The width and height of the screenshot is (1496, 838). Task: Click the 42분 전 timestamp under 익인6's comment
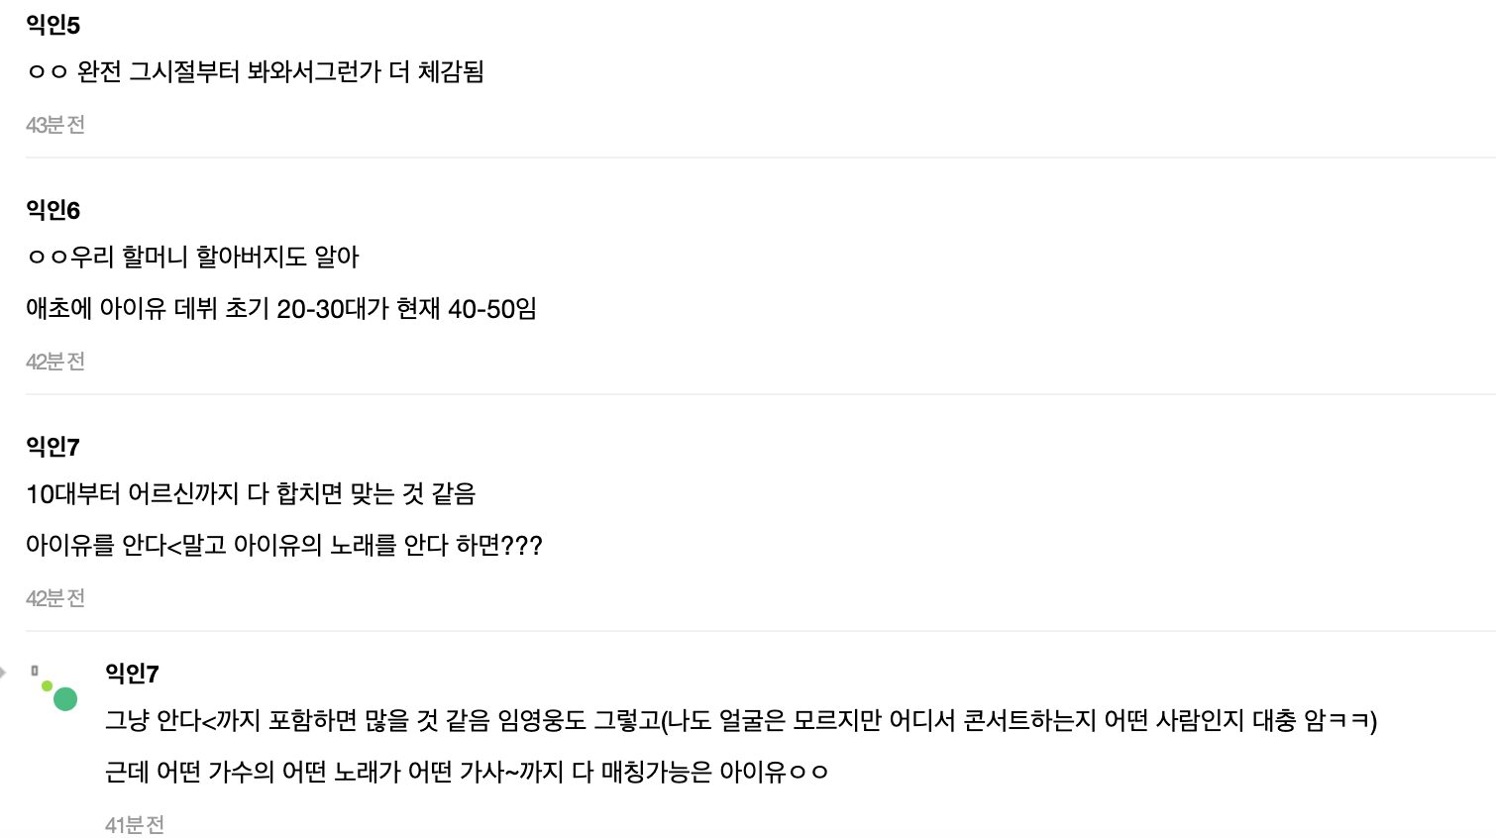55,362
